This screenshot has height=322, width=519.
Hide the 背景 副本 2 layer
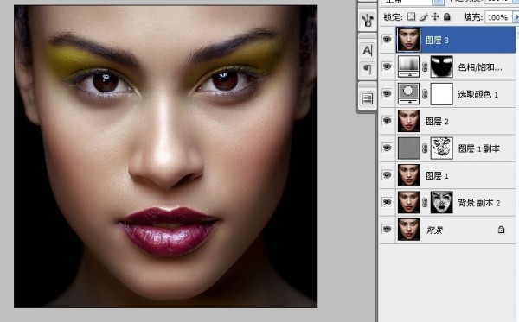click(x=387, y=202)
